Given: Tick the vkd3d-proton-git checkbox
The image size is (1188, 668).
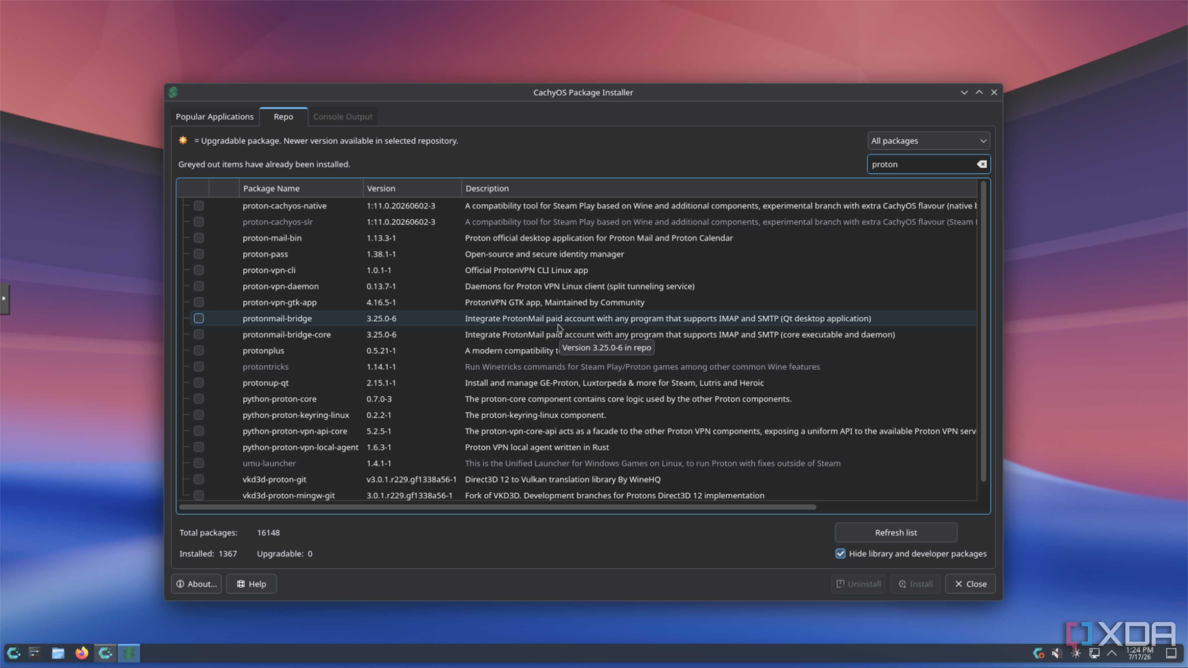Looking at the screenshot, I should pos(199,479).
